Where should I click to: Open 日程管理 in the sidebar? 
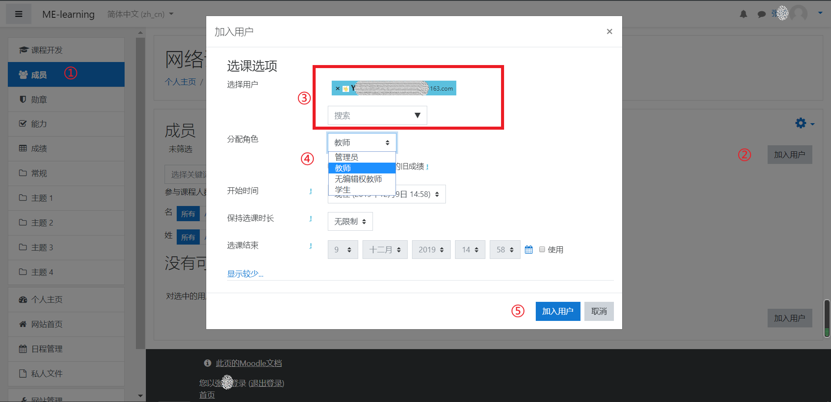(x=46, y=349)
